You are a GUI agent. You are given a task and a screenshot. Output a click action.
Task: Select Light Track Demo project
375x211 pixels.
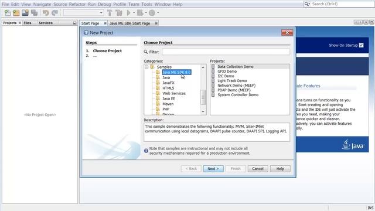(232, 81)
